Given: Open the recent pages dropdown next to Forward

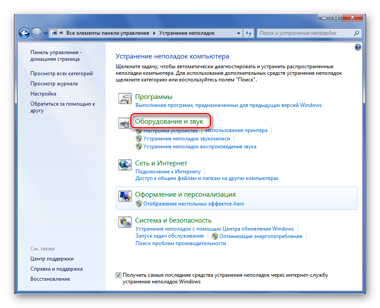Looking at the screenshot, I should (x=45, y=33).
